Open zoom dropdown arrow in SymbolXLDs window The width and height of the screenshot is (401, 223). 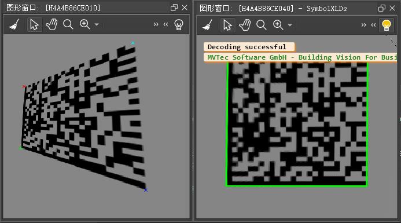click(290, 25)
